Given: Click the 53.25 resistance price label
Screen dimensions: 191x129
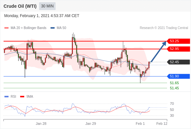Looking at the screenshot, I should click(x=178, y=41).
